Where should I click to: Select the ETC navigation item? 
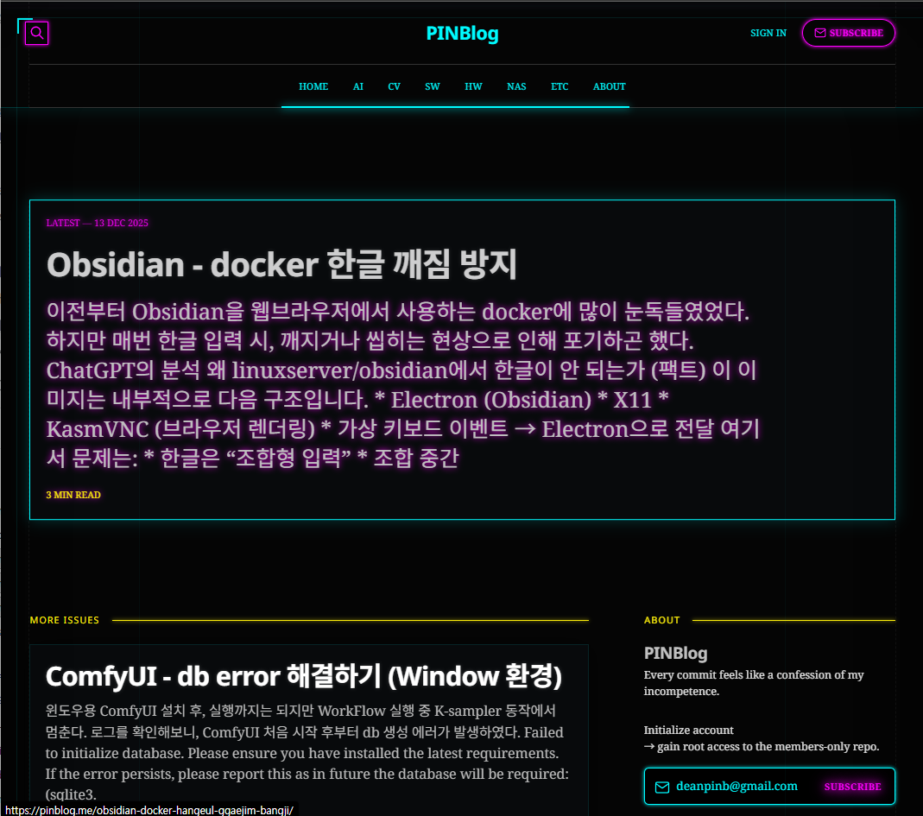tap(559, 86)
